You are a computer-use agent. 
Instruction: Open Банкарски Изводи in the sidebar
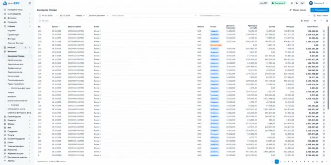(x=16, y=56)
